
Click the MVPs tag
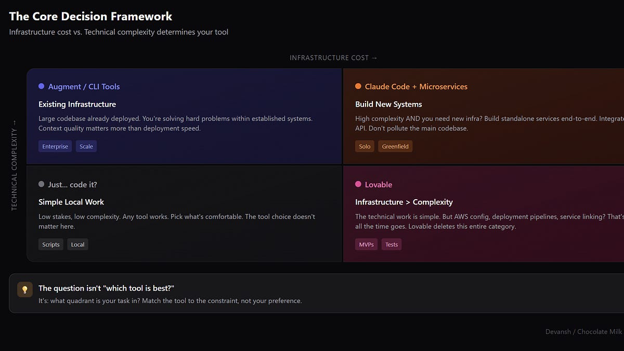tap(366, 244)
